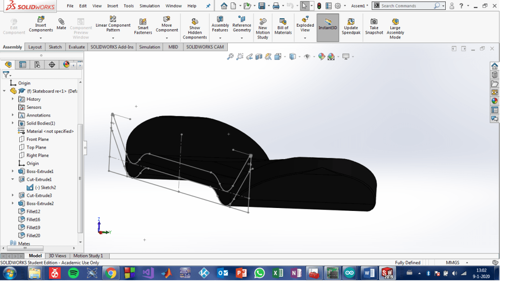This screenshot has height=289, width=506.
Task: Click Smart Fasteners icon
Action: coord(143,26)
